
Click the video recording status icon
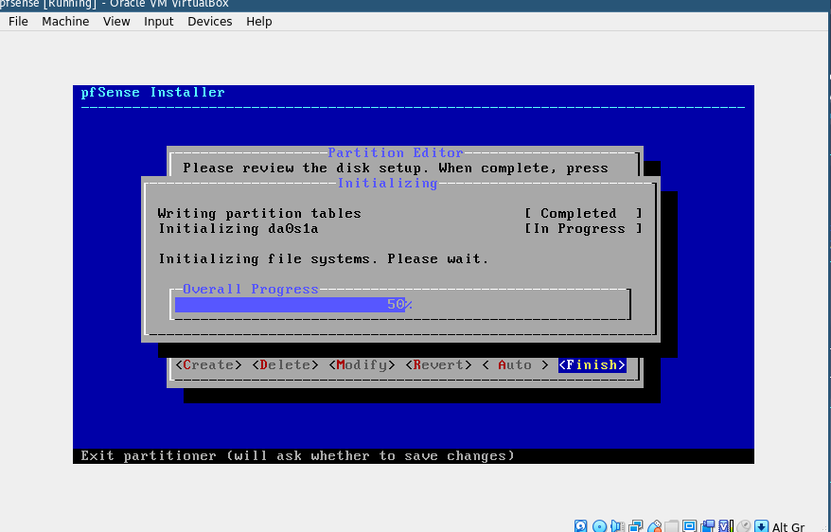pos(708,526)
